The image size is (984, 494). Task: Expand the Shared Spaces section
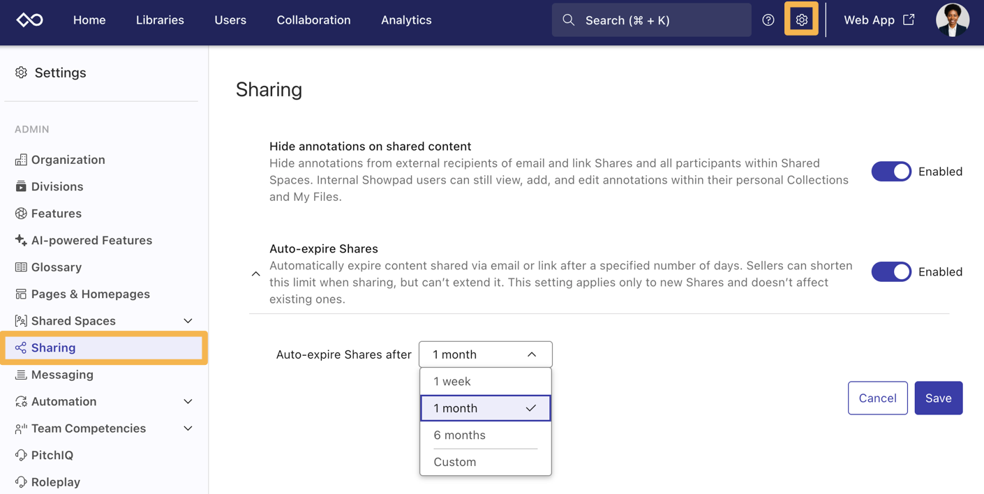click(x=187, y=320)
